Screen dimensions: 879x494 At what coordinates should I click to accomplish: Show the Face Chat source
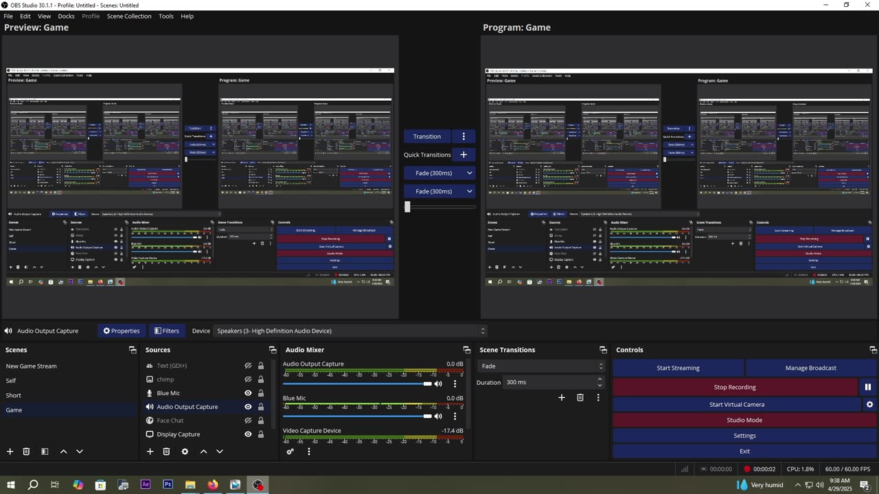(x=248, y=421)
